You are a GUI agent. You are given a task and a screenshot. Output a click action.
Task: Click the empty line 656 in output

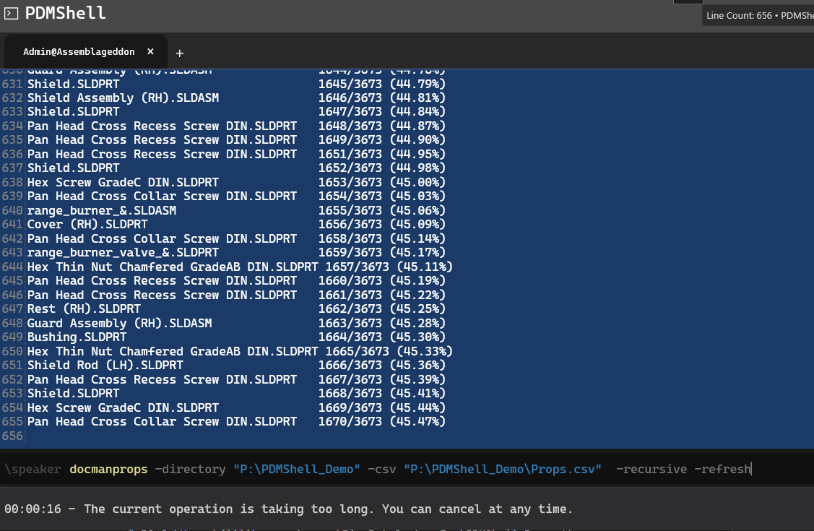[x=217, y=436]
